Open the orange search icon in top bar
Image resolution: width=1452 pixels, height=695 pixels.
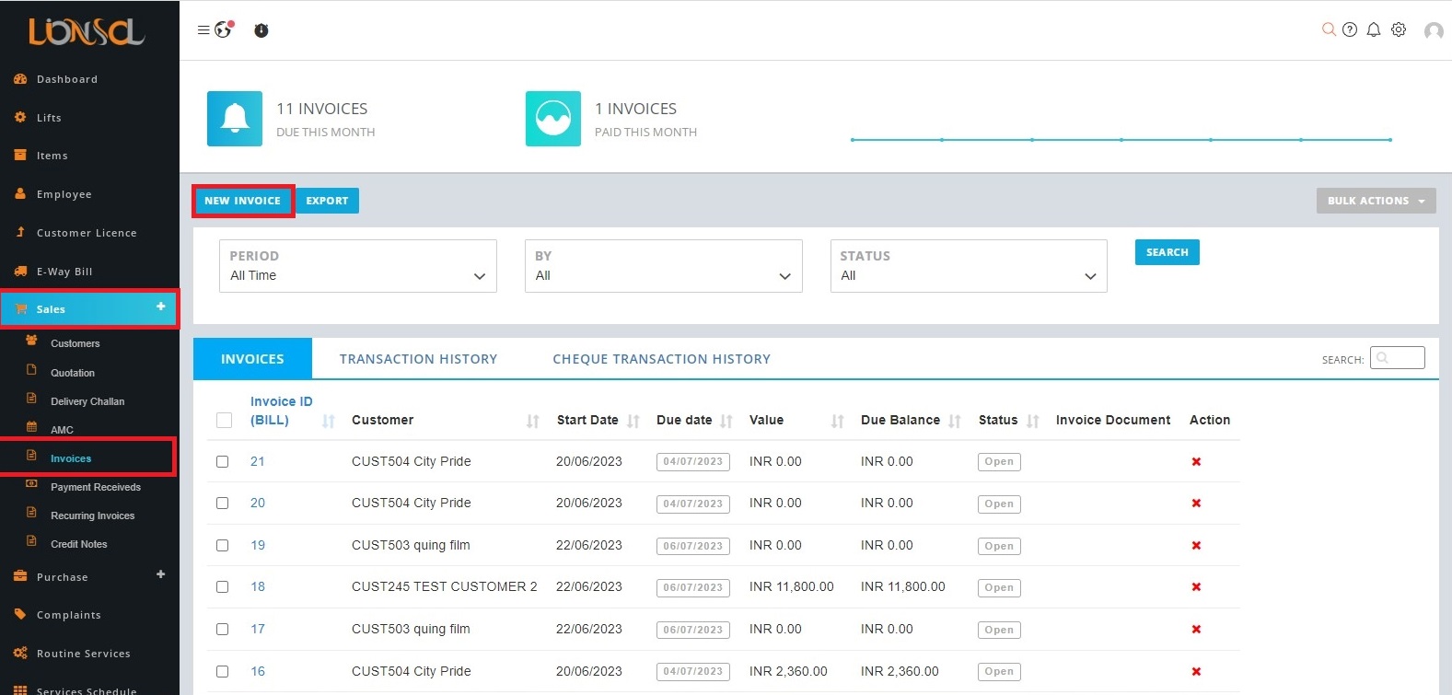coord(1329,29)
